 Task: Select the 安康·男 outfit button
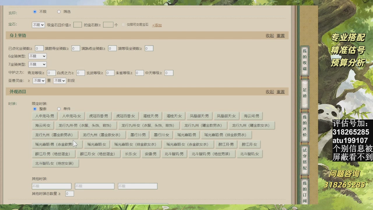tap(151, 154)
